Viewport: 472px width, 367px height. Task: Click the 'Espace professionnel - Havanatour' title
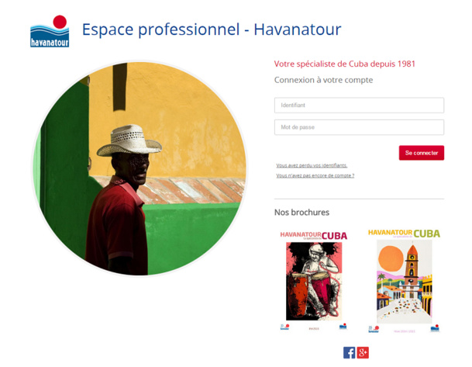212,29
